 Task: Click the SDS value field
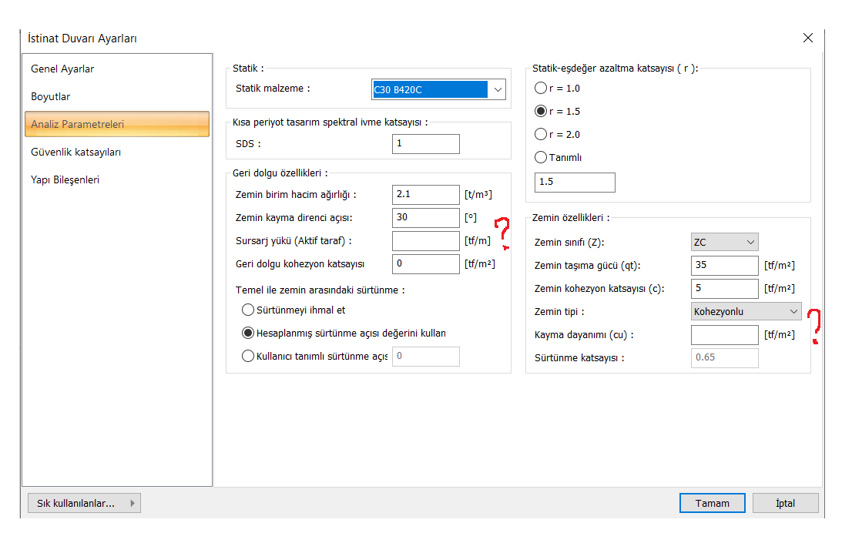[426, 143]
